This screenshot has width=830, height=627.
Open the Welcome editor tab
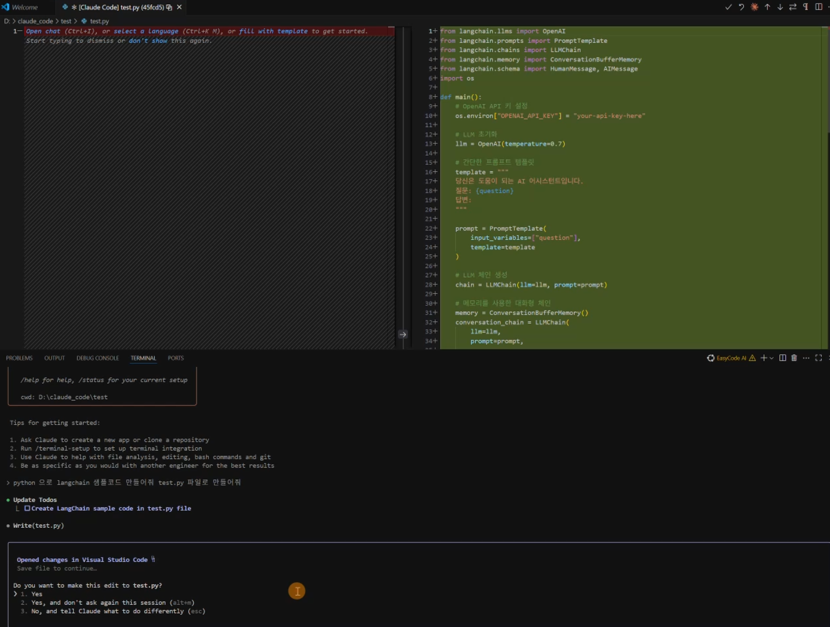[24, 7]
